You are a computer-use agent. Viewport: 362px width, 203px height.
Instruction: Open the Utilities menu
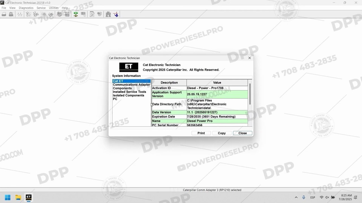[x=54, y=8]
